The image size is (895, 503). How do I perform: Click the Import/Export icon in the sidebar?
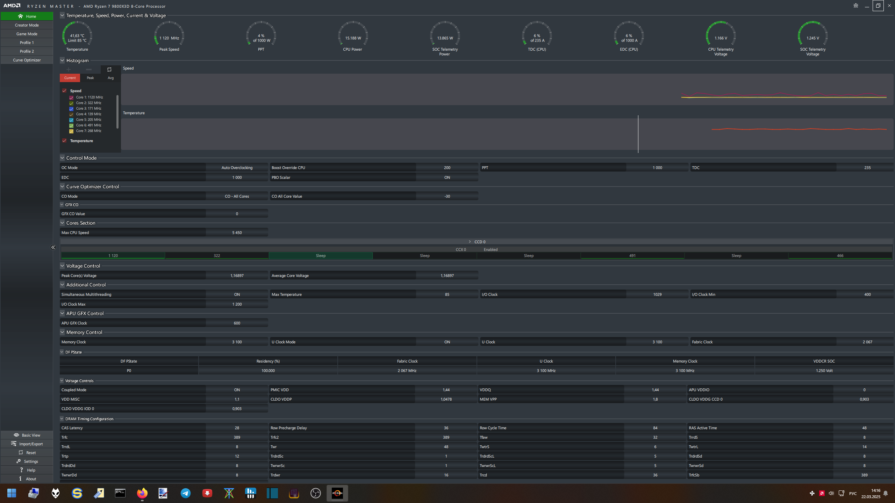pyautogui.click(x=14, y=444)
